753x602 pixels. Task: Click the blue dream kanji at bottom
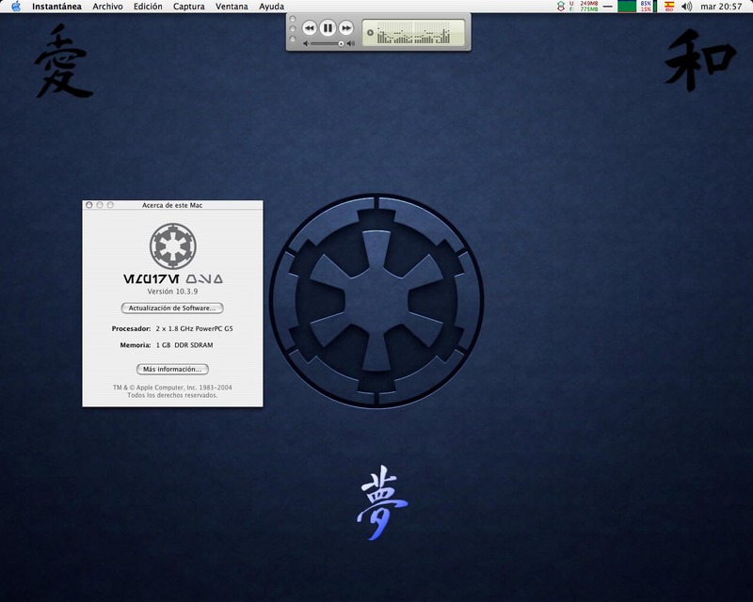click(382, 502)
